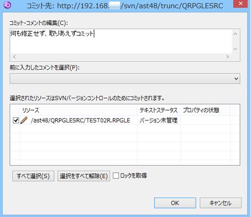Confirm the commit with OK
251x217 pixels.
pyautogui.click(x=175, y=203)
